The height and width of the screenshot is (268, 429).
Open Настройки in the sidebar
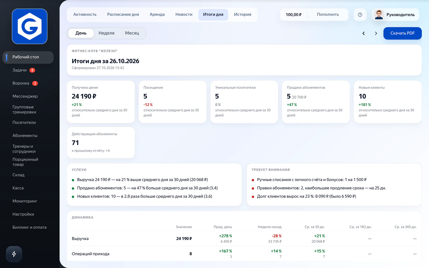[x=28, y=214]
